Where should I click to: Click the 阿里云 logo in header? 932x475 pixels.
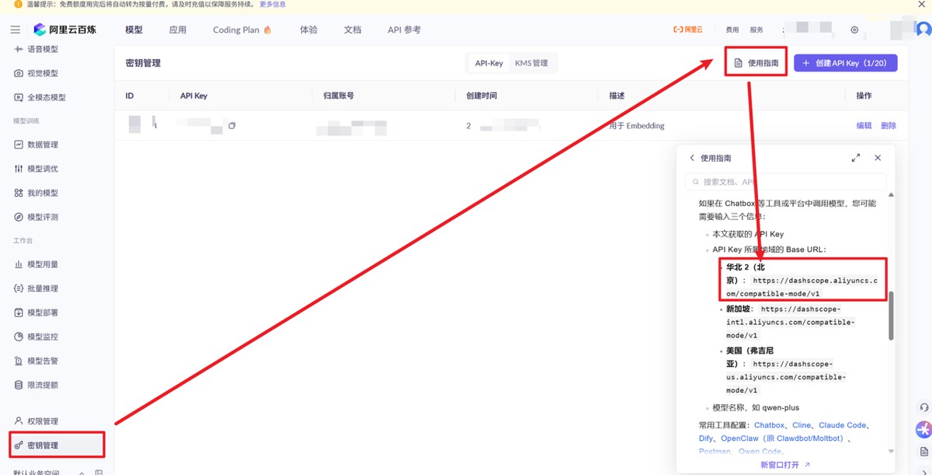point(687,30)
